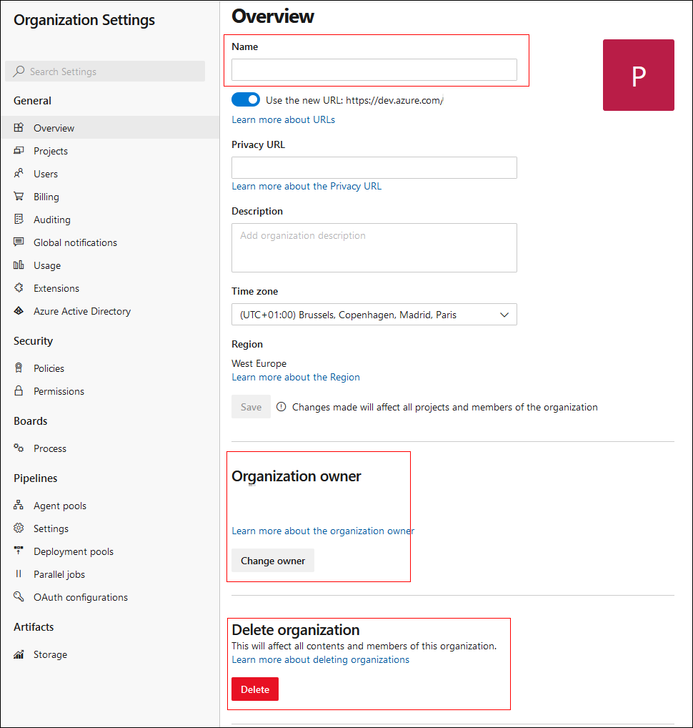Click the Extensions puzzle icon
The image size is (693, 728).
[19, 288]
